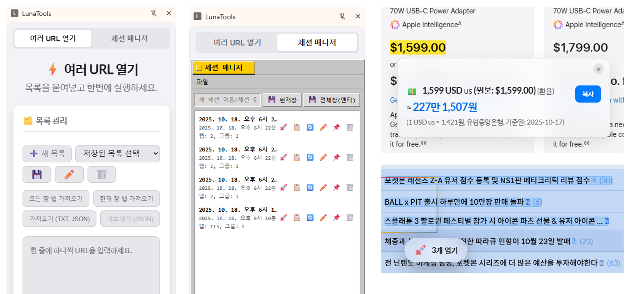The image size is (634, 294).
Task: Click the converted amount 227만 1,507원
Action: (x=445, y=108)
